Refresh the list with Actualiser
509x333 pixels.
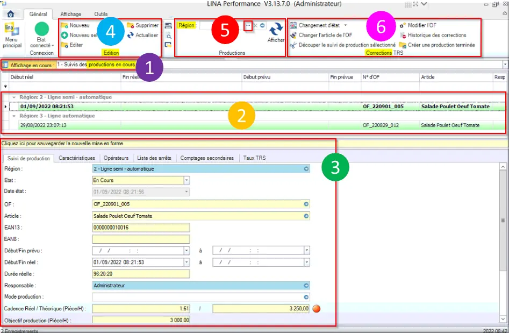coord(142,35)
